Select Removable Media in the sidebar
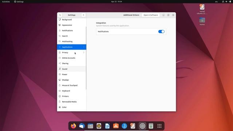 click(x=72, y=102)
